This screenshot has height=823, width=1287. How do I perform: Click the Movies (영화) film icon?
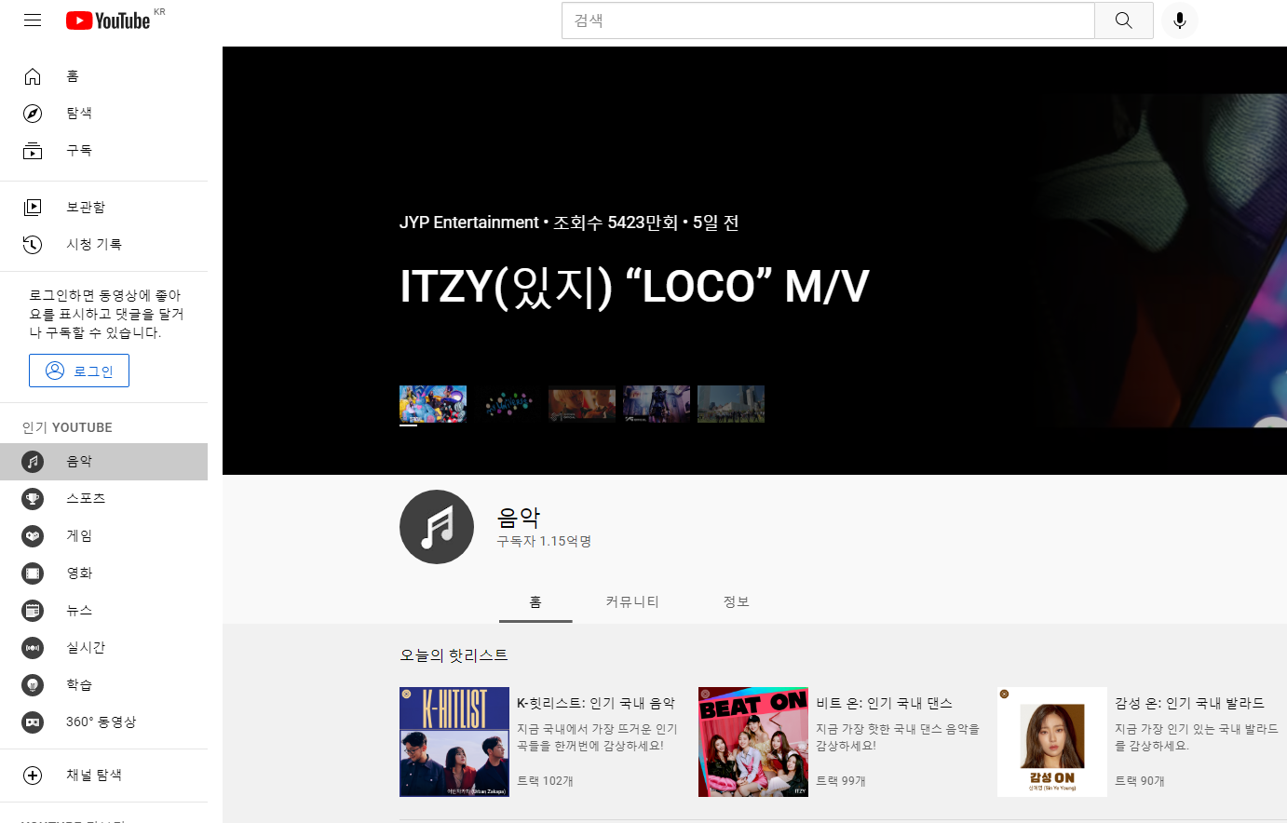pyautogui.click(x=33, y=573)
